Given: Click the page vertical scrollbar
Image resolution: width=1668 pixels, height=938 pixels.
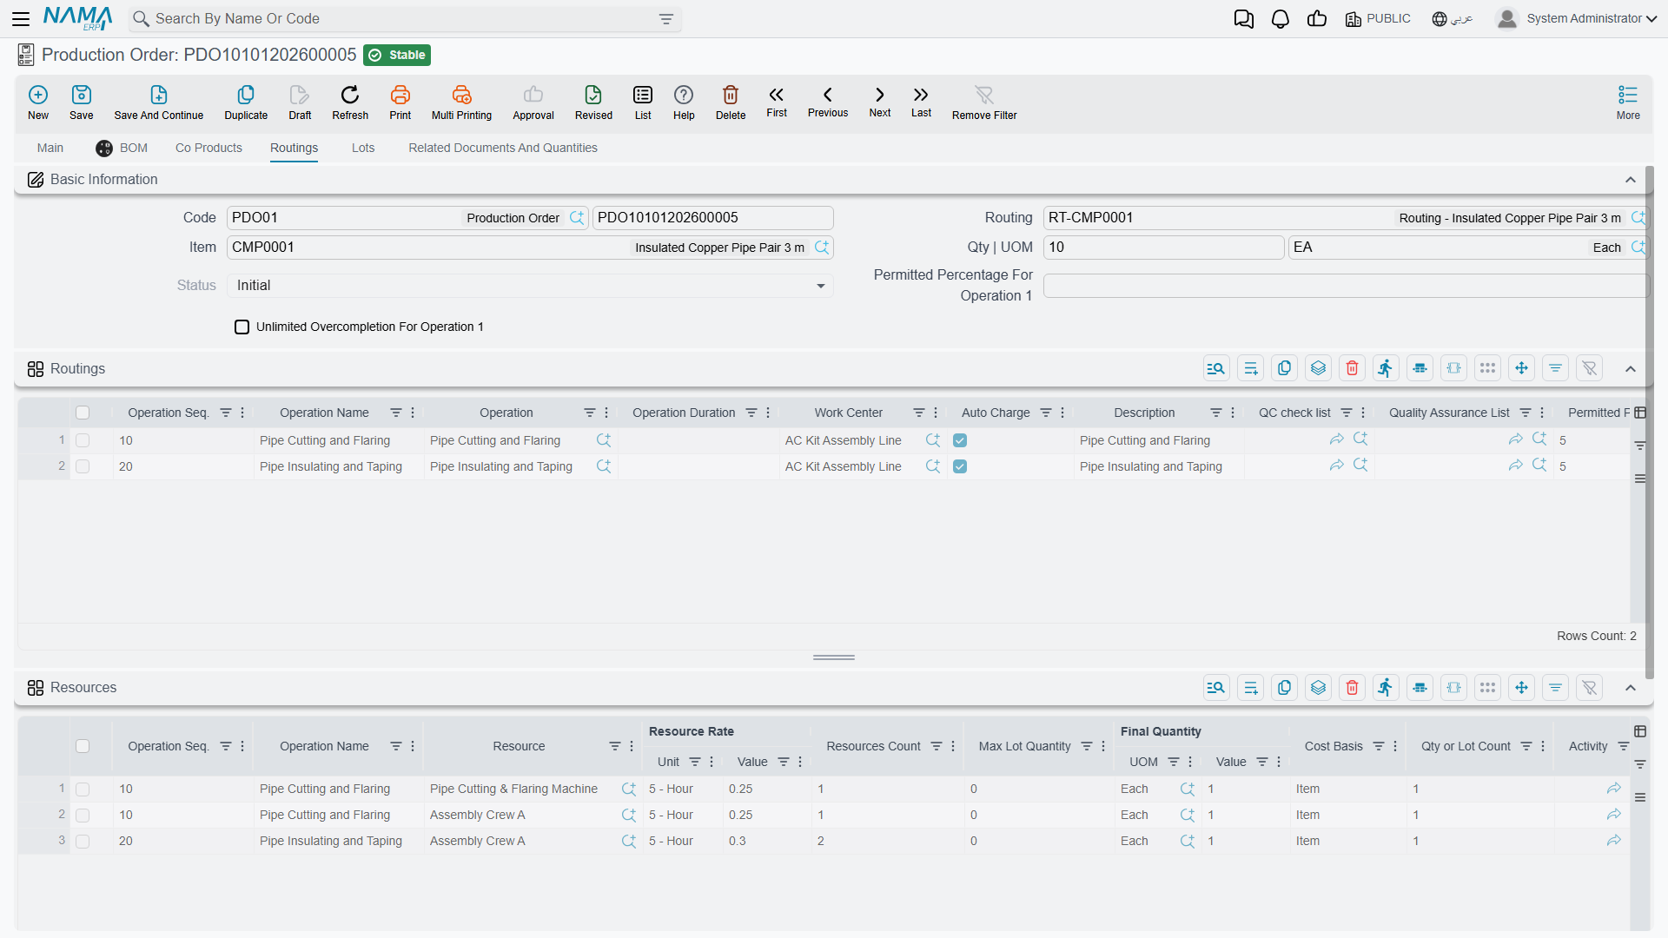Looking at the screenshot, I should (x=1649, y=421).
